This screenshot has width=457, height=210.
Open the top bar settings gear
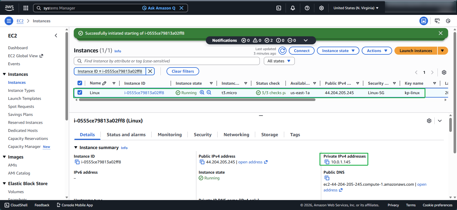pyautogui.click(x=322, y=8)
